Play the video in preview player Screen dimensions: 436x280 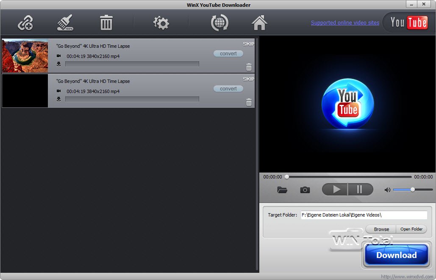click(x=335, y=189)
